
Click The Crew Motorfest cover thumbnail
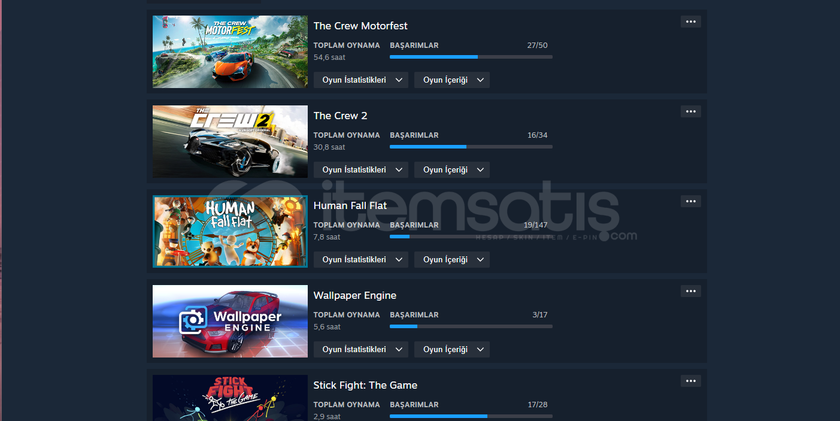tap(230, 52)
